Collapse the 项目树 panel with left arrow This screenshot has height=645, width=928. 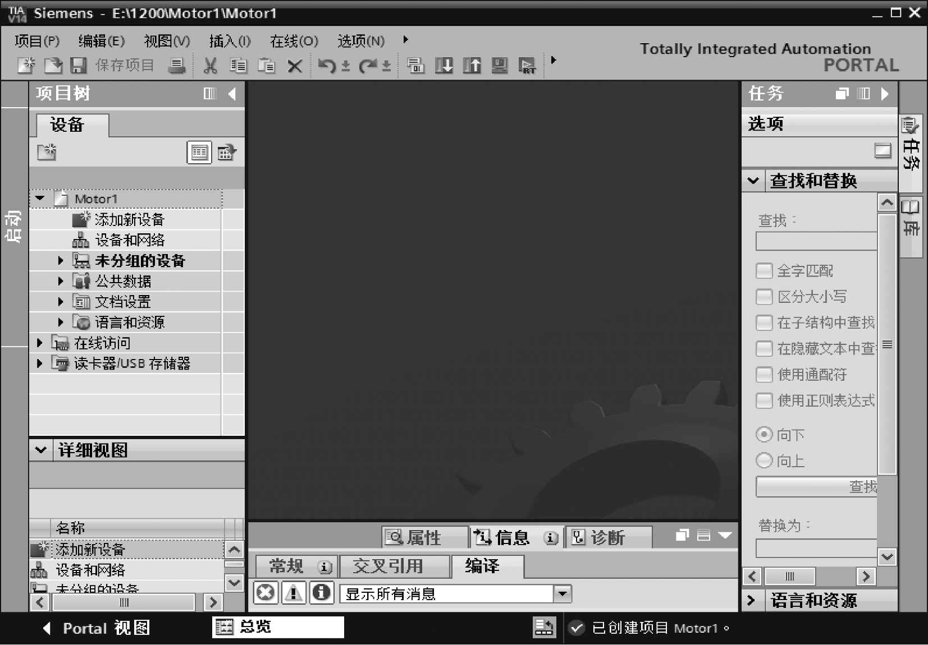click(232, 94)
